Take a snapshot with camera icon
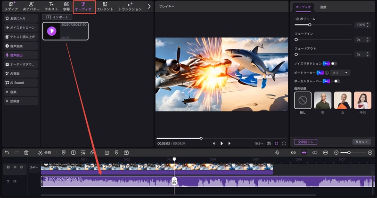 (269, 143)
